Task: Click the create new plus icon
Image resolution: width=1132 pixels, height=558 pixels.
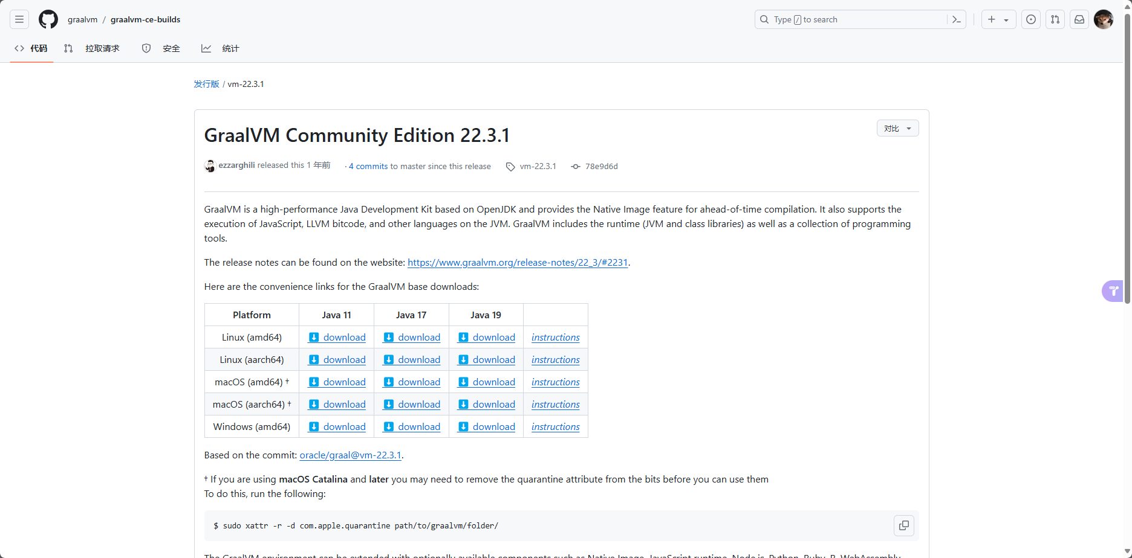Action: tap(992, 19)
